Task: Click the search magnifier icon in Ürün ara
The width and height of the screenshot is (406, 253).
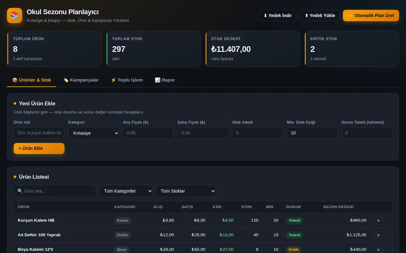Action: coord(20,191)
